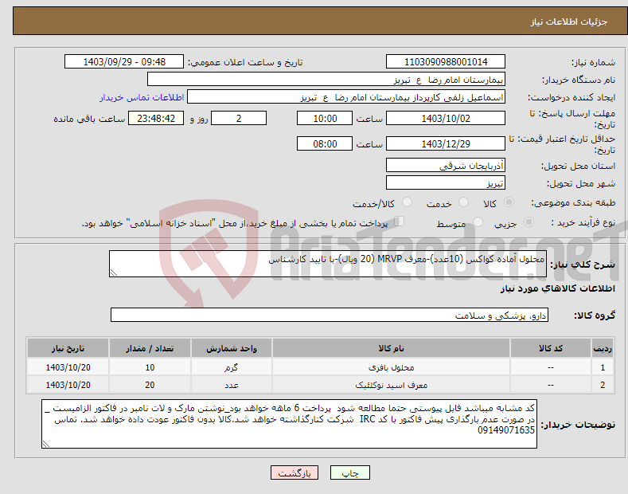628x494 pixels.
Task: Click the تعداد / مقدار column header
Action: click(150, 348)
